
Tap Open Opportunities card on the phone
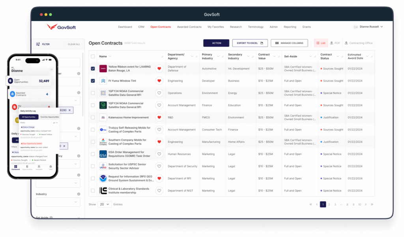tap(28, 81)
